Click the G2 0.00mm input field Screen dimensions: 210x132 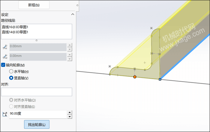click(38, 57)
